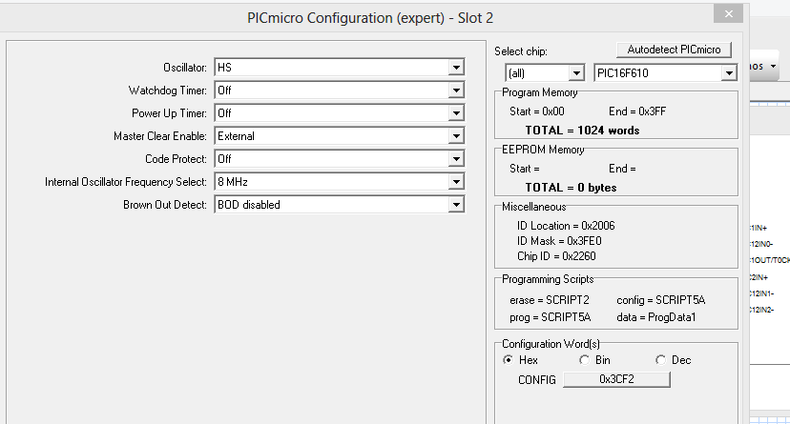Image resolution: width=790 pixels, height=424 pixels.
Task: Open the Code Protect dropdown
Action: (x=456, y=159)
